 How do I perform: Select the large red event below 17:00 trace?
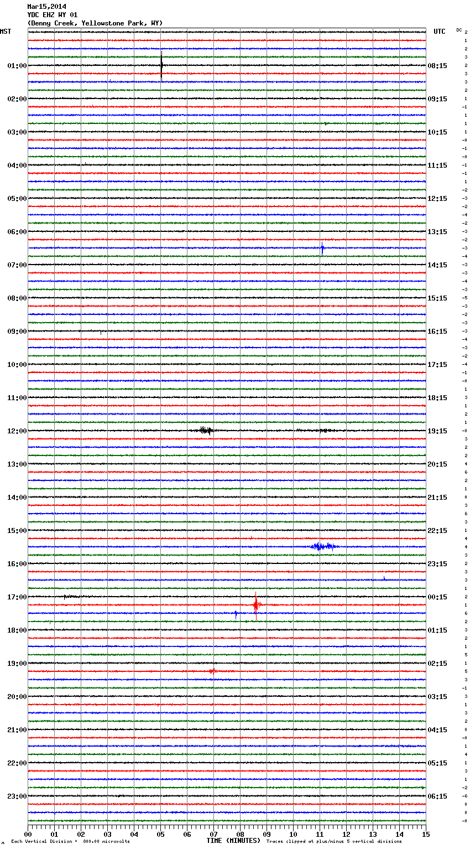click(x=256, y=604)
